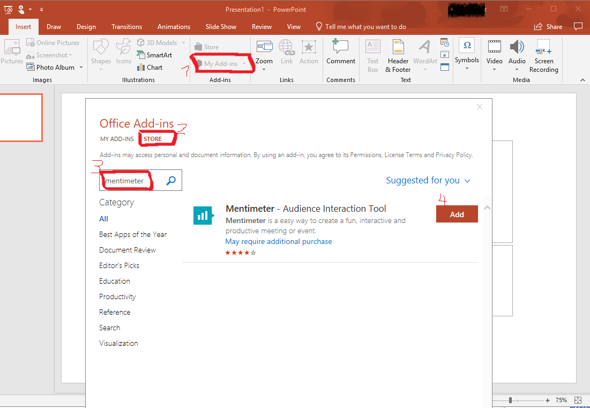This screenshot has width=590, height=408.
Task: Open the Suggested for you sort dropdown
Action: click(x=428, y=180)
